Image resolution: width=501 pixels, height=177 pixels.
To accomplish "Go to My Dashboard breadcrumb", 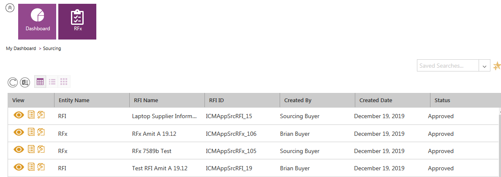I will point(21,49).
